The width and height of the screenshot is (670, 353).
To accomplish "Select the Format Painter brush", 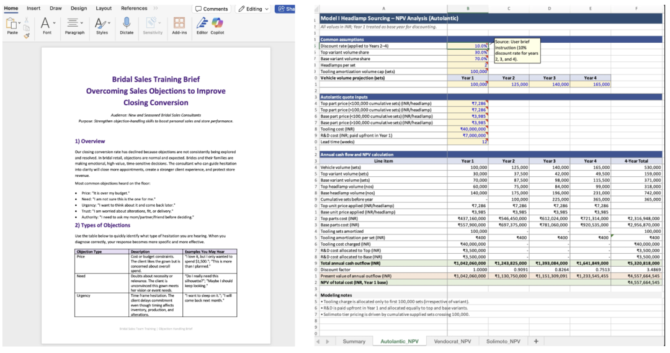I will 27,35.
